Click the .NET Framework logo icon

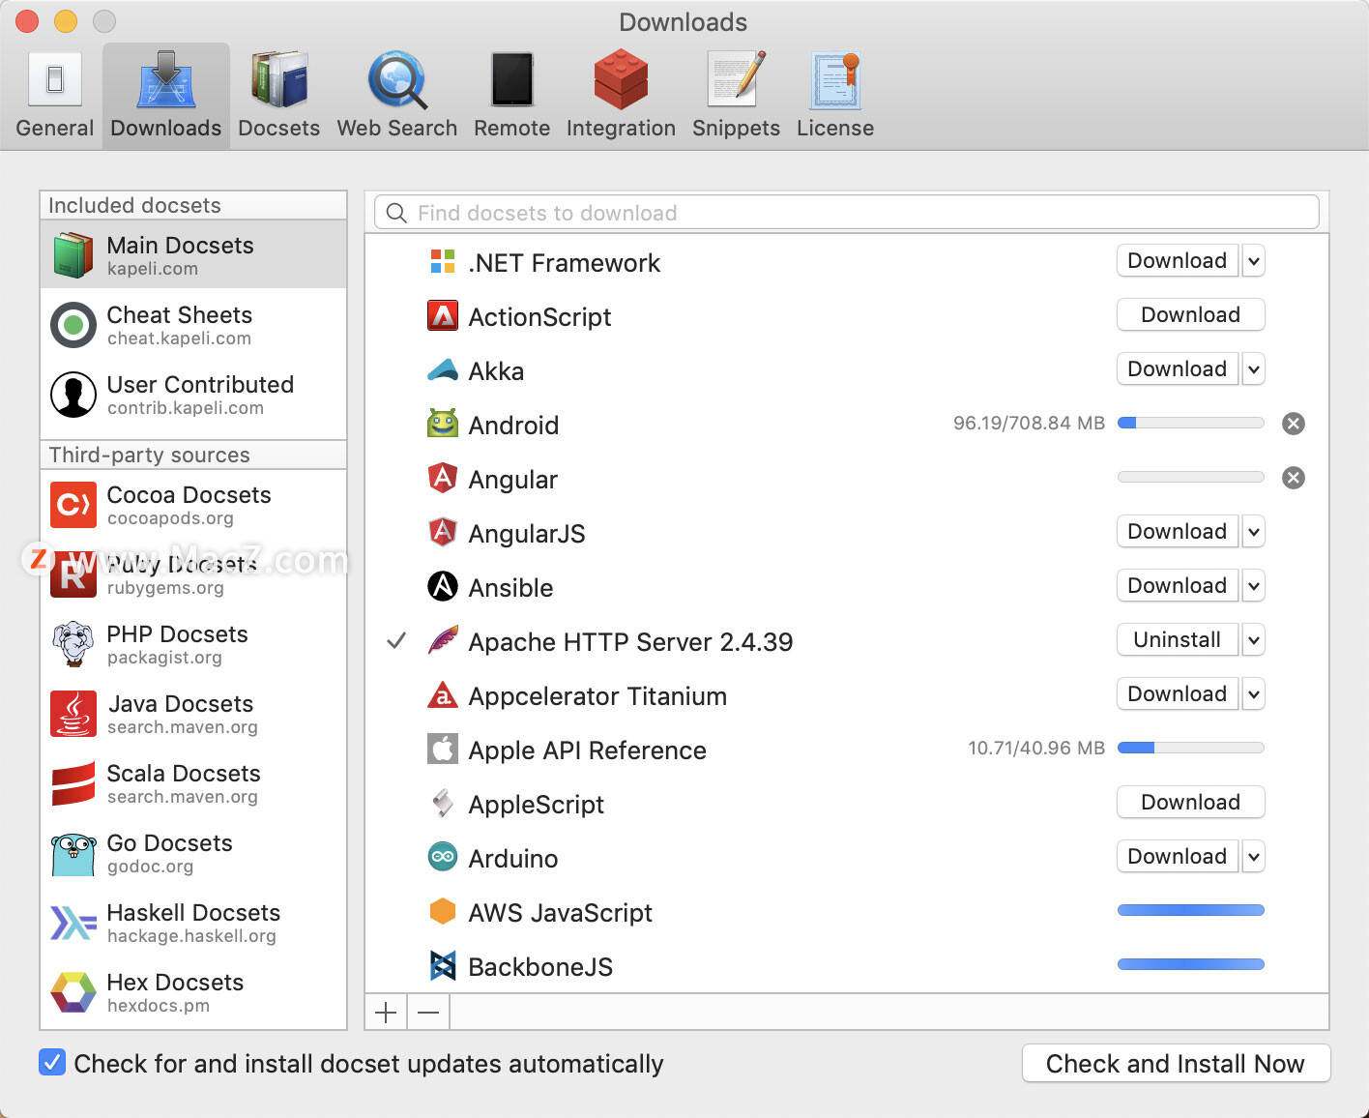[x=443, y=261]
